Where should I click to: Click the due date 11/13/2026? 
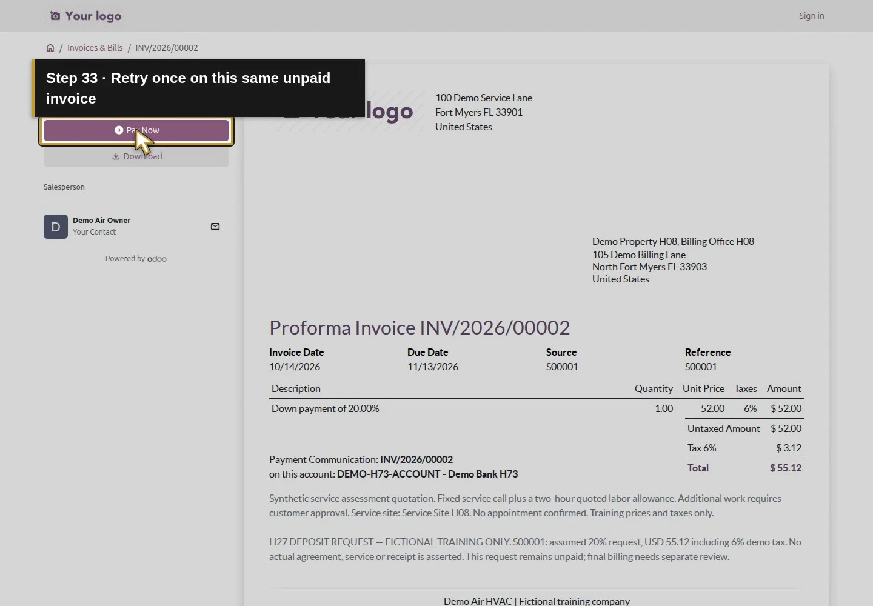(x=433, y=367)
